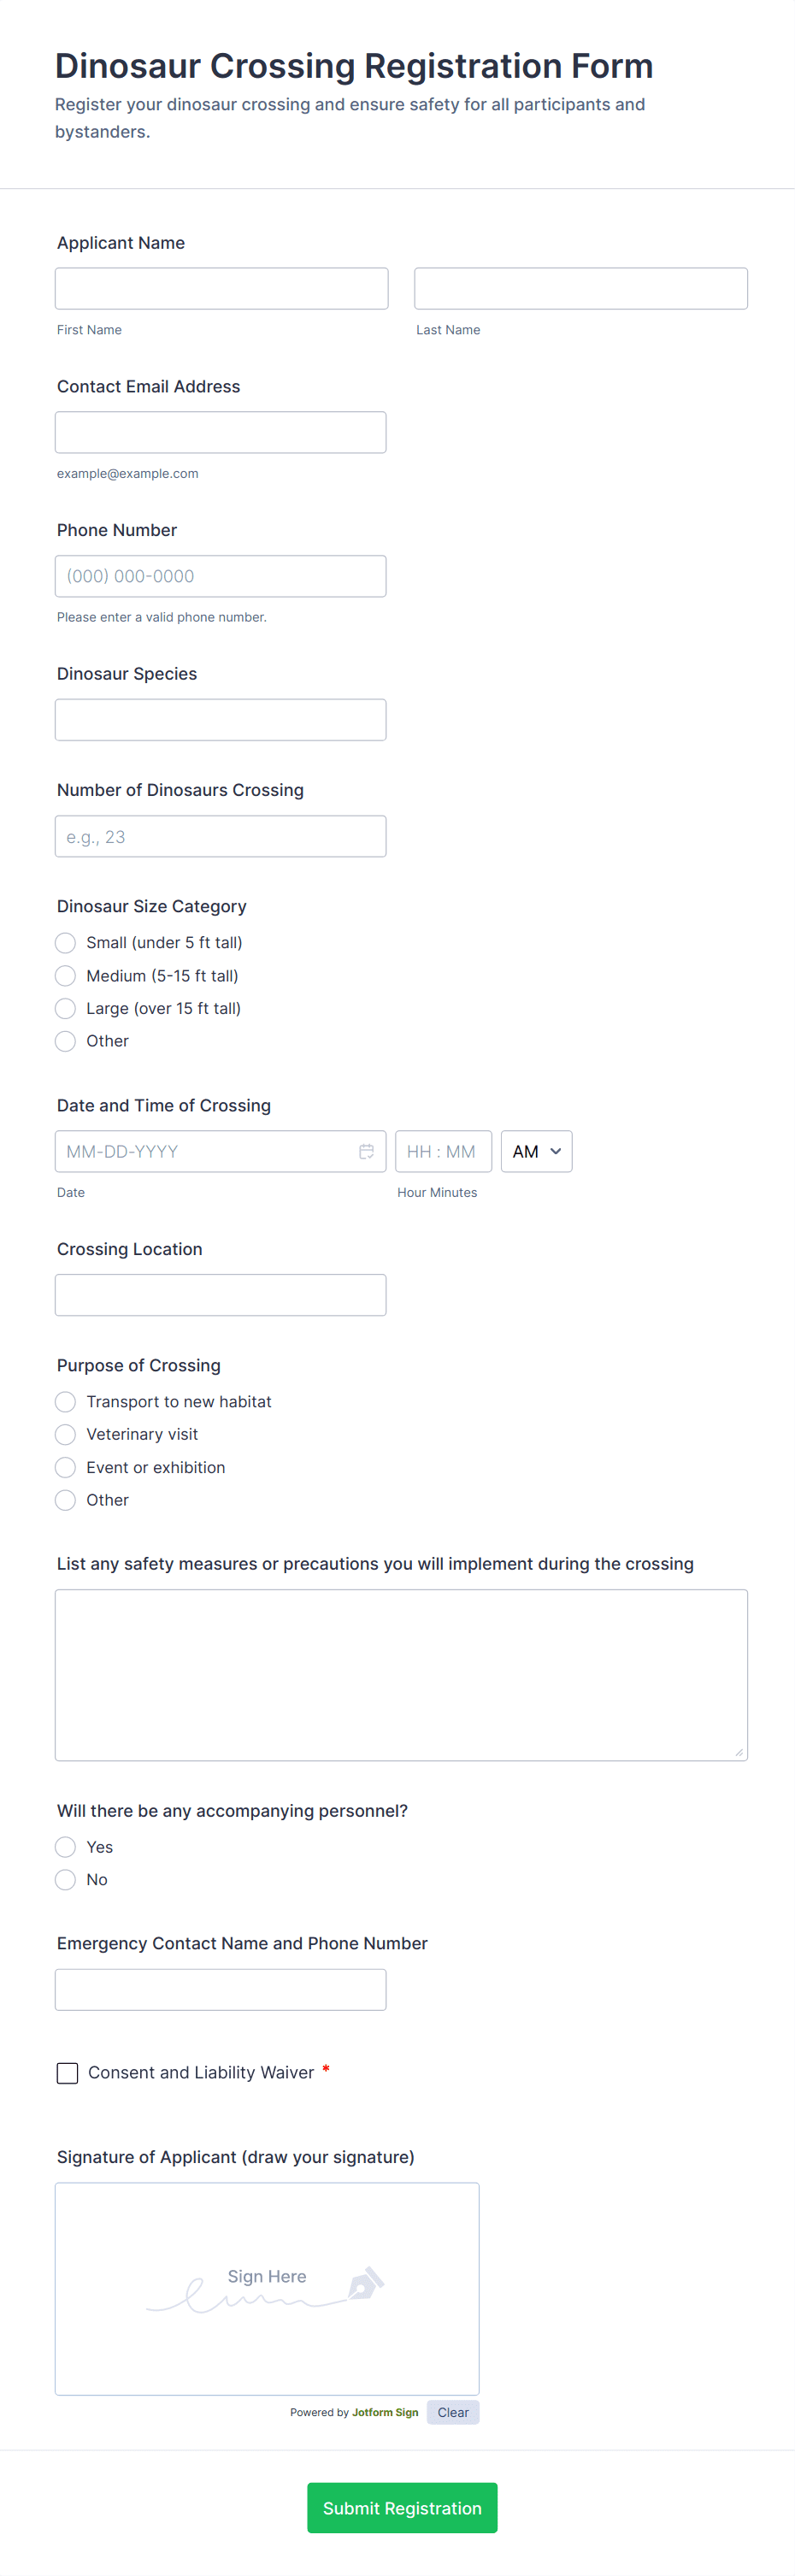
Task: Click the First Name input field
Action: 221,288
